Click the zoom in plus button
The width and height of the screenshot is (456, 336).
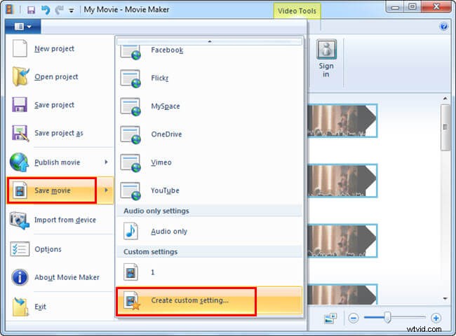point(436,318)
